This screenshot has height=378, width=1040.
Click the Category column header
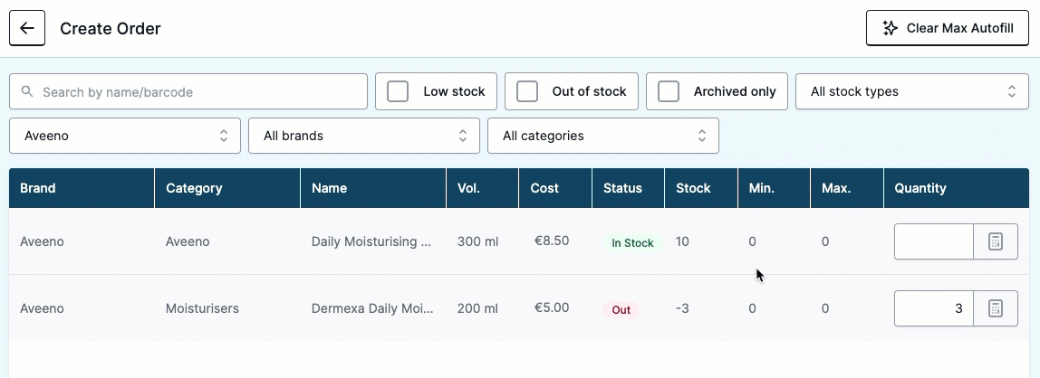pos(227,188)
